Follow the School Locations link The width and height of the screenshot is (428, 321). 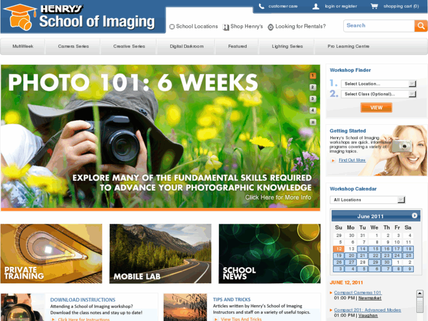click(197, 27)
